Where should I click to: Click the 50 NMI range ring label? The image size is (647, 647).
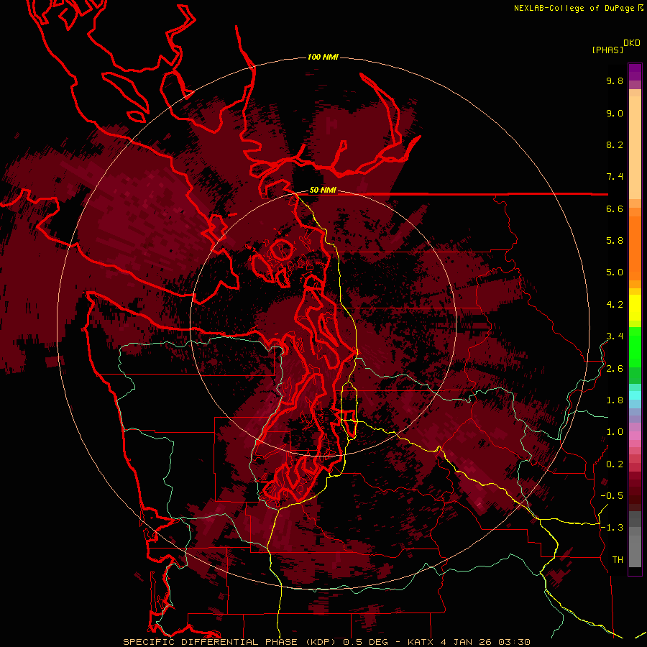tap(323, 191)
